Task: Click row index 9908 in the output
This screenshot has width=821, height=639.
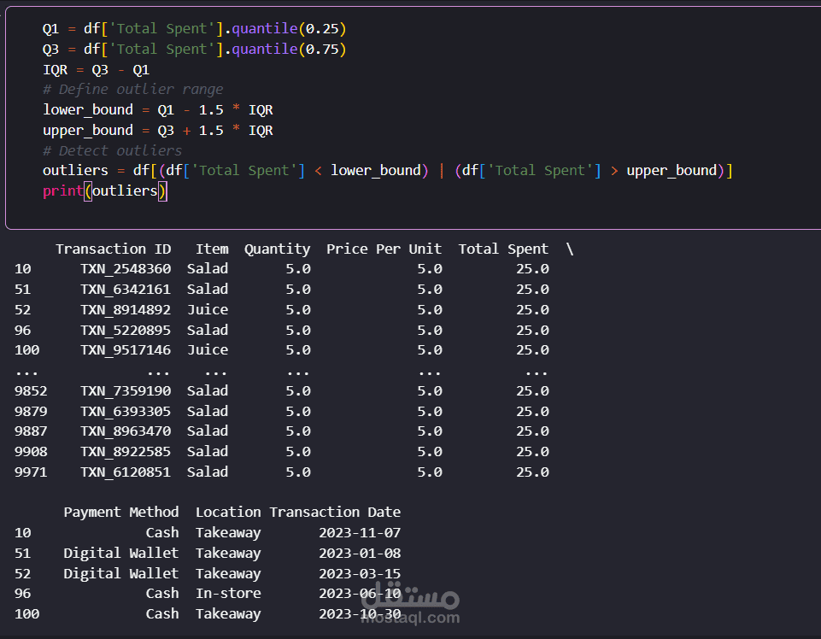Action: 31,451
